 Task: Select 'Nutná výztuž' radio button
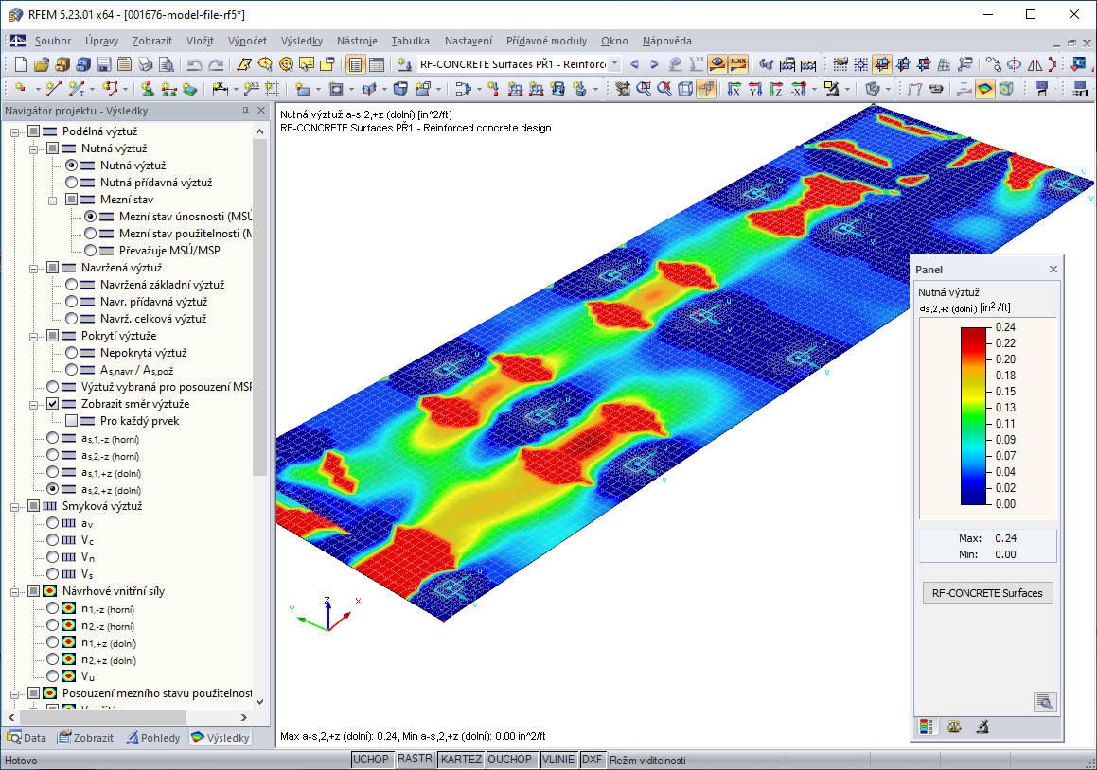(71, 166)
